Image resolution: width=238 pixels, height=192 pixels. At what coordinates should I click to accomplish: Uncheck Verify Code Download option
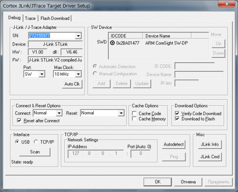click(x=177, y=114)
